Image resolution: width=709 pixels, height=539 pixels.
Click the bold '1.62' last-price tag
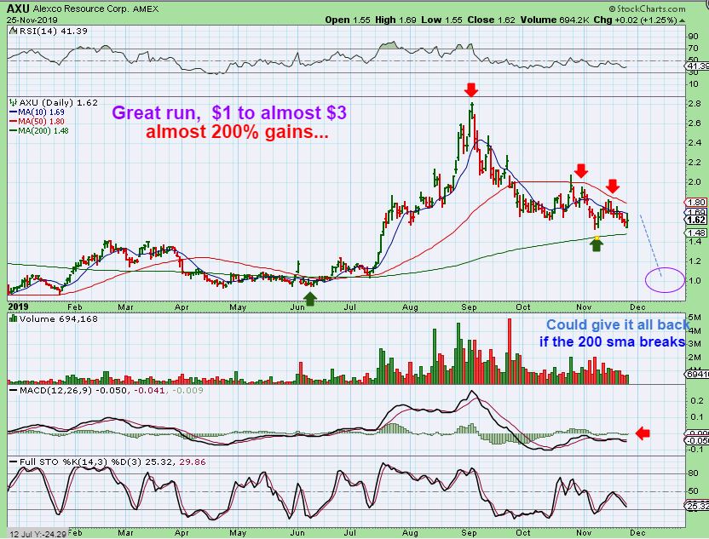(x=696, y=220)
